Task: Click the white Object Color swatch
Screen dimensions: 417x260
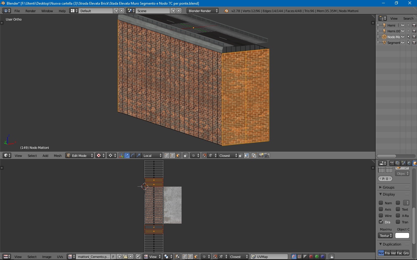Action: pyautogui.click(x=403, y=236)
